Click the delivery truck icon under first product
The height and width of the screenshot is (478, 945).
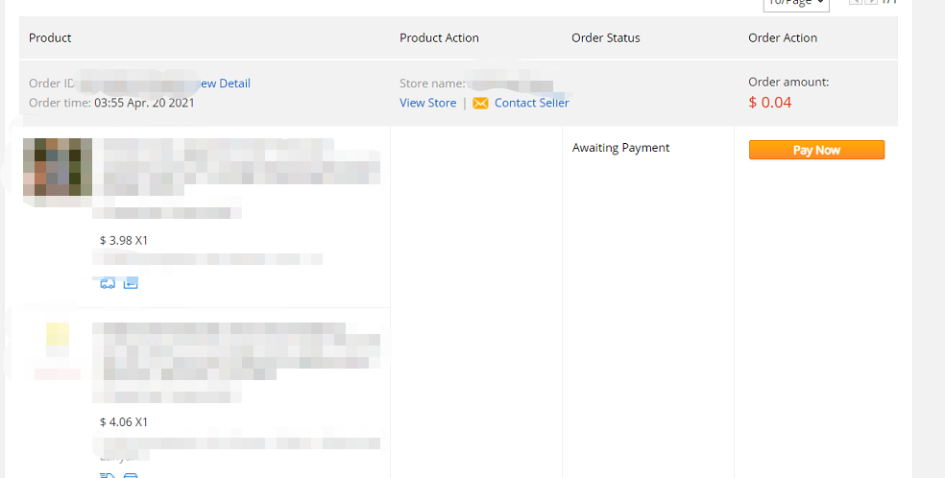pos(108,283)
